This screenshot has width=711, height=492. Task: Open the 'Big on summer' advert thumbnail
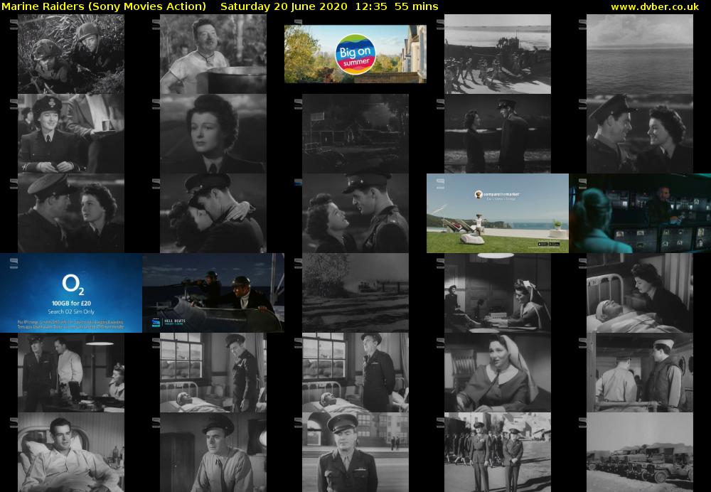tap(355, 54)
